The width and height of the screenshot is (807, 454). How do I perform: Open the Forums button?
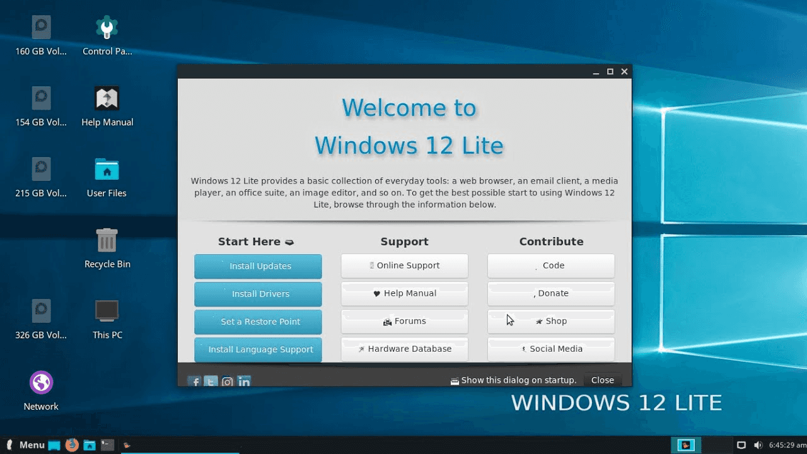(x=405, y=321)
